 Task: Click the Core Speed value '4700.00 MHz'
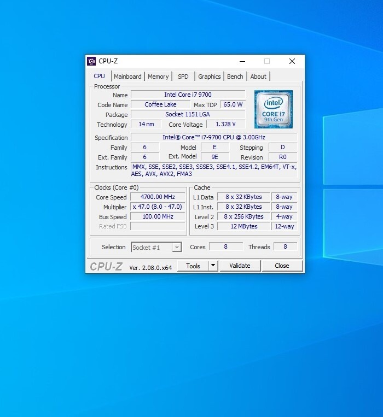158,197
